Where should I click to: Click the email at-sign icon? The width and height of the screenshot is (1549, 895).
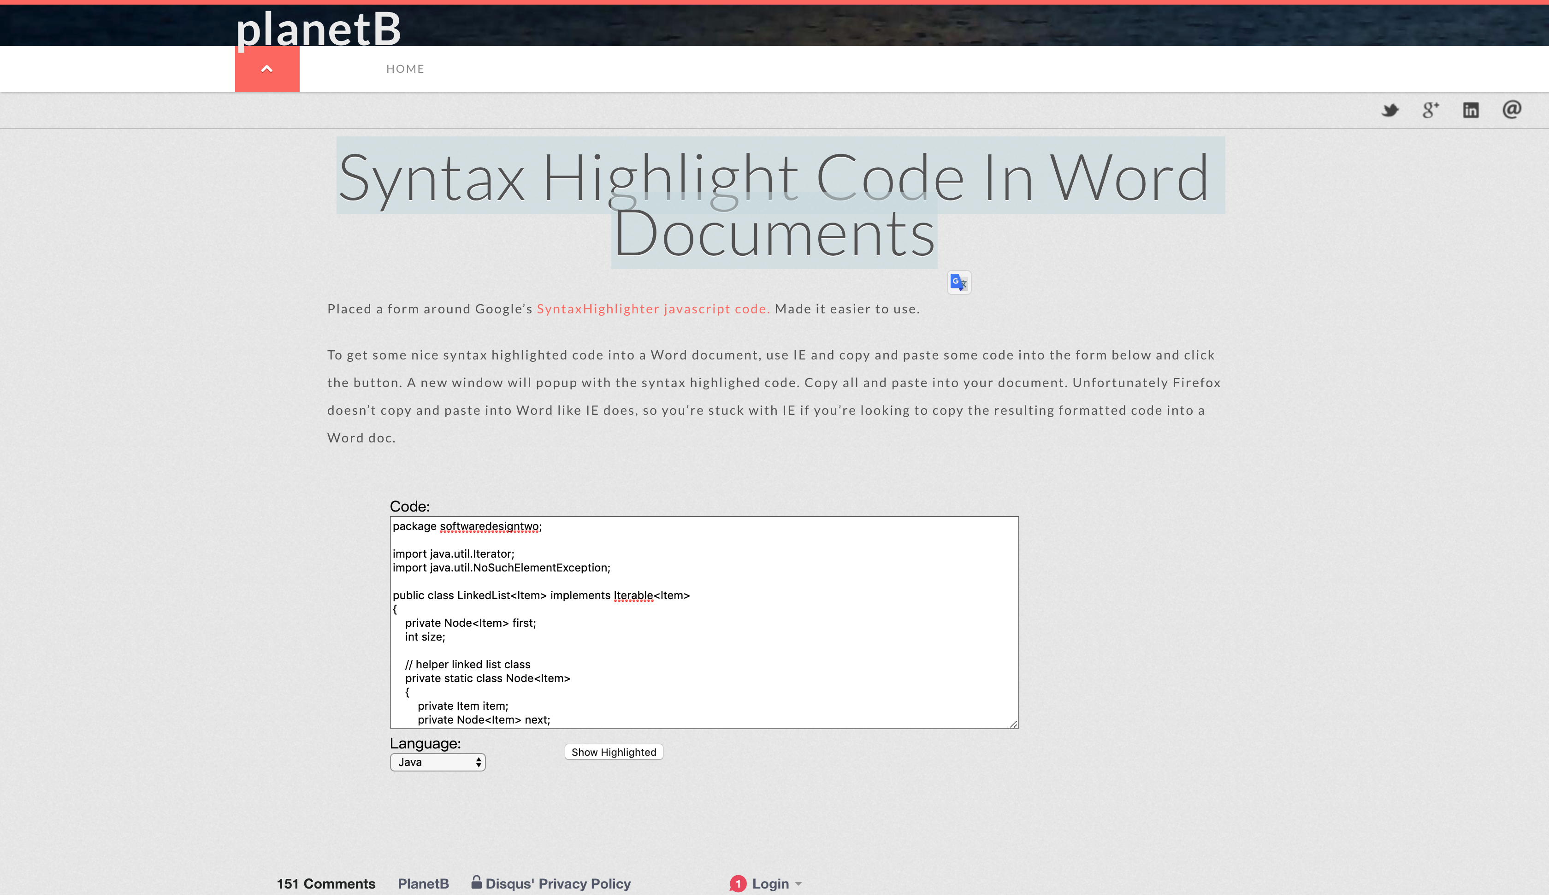[x=1512, y=109]
